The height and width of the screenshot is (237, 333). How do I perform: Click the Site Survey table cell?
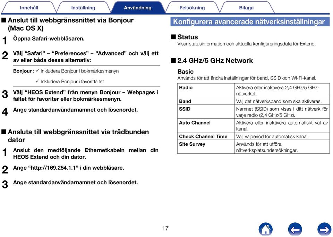point(206,147)
